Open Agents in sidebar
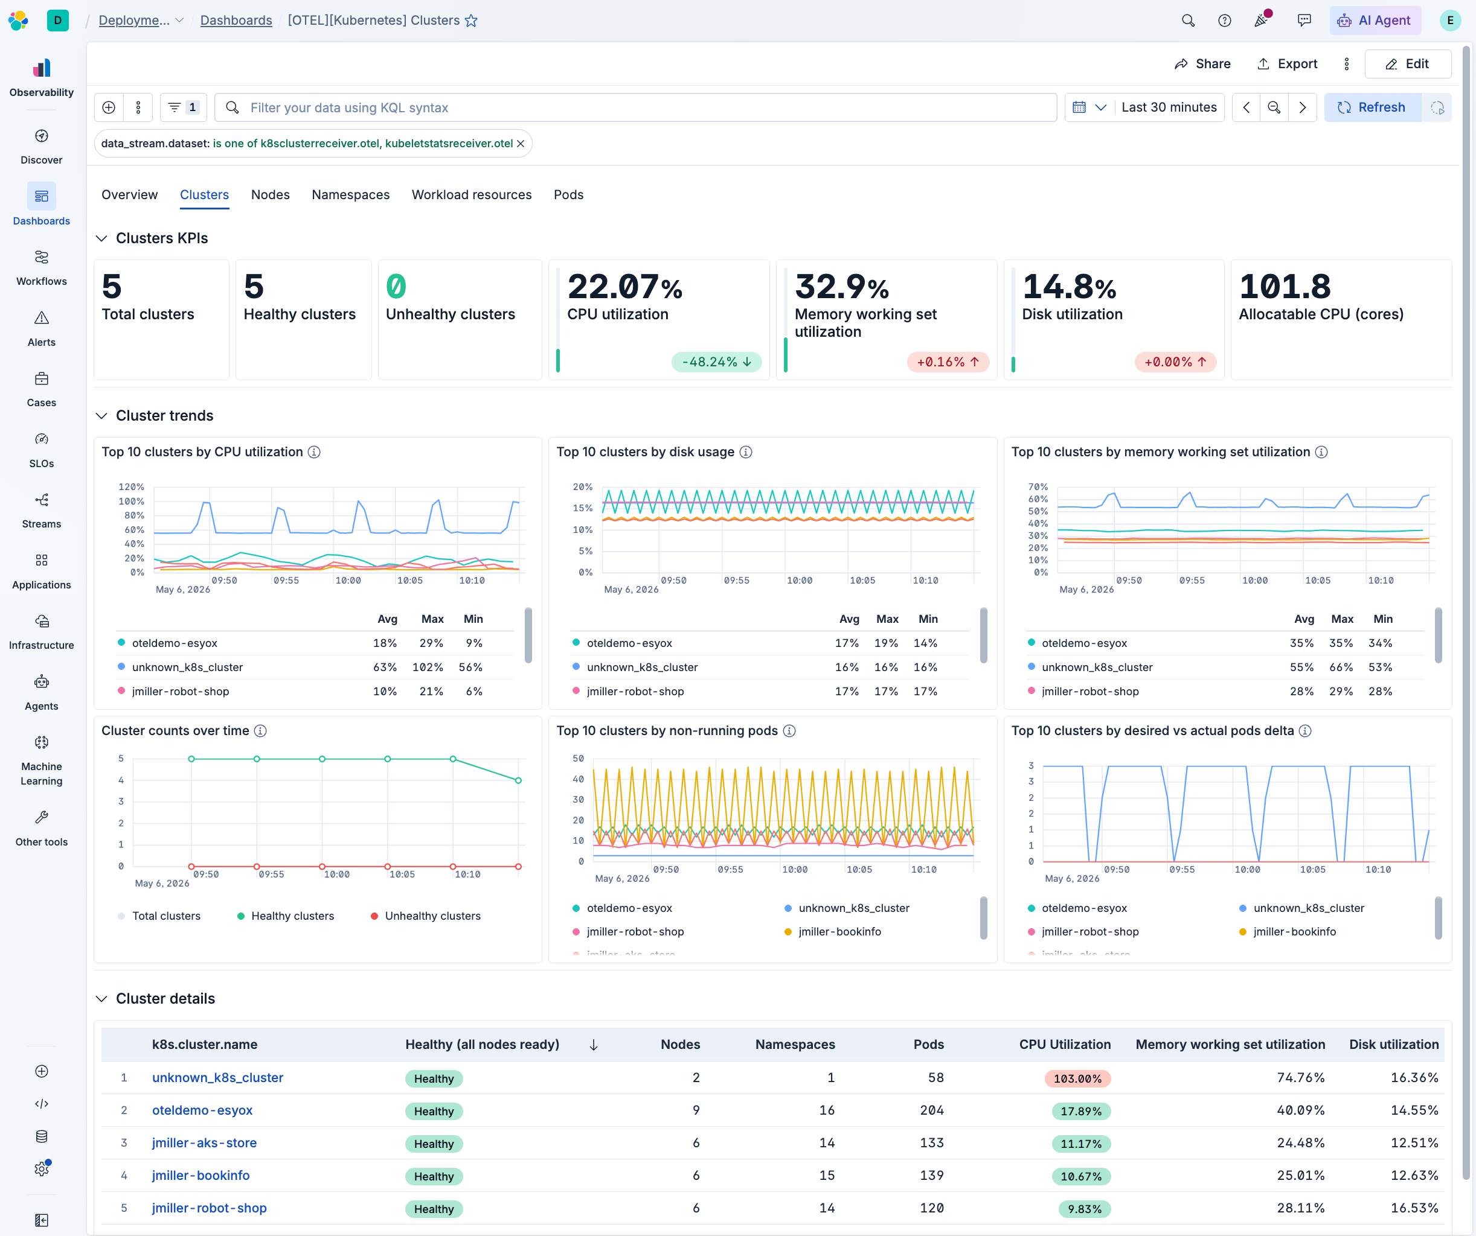The height and width of the screenshot is (1236, 1476). (x=42, y=693)
